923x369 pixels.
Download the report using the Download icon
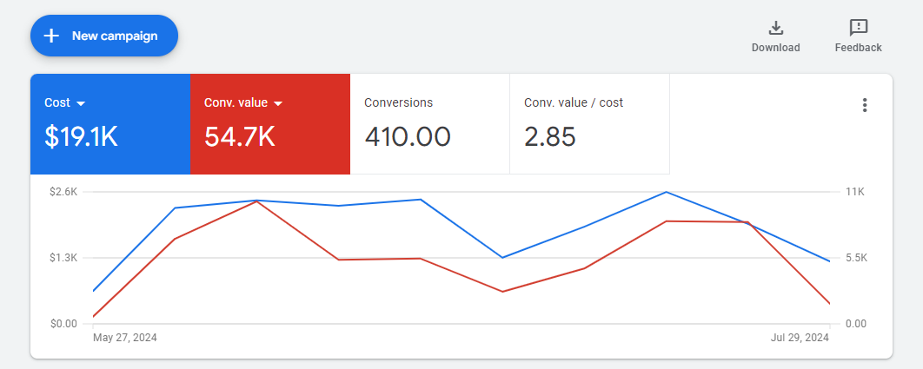coord(776,28)
